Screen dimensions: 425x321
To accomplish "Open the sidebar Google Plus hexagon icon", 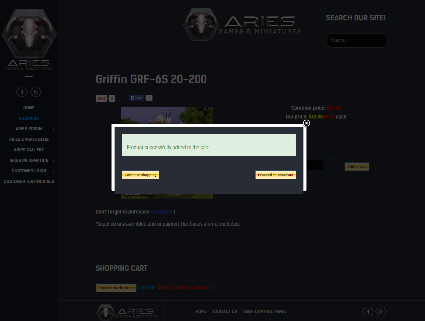I will tap(36, 92).
